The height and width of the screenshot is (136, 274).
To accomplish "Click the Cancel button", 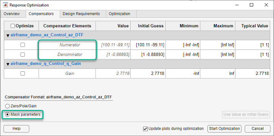I will [x=257, y=129].
